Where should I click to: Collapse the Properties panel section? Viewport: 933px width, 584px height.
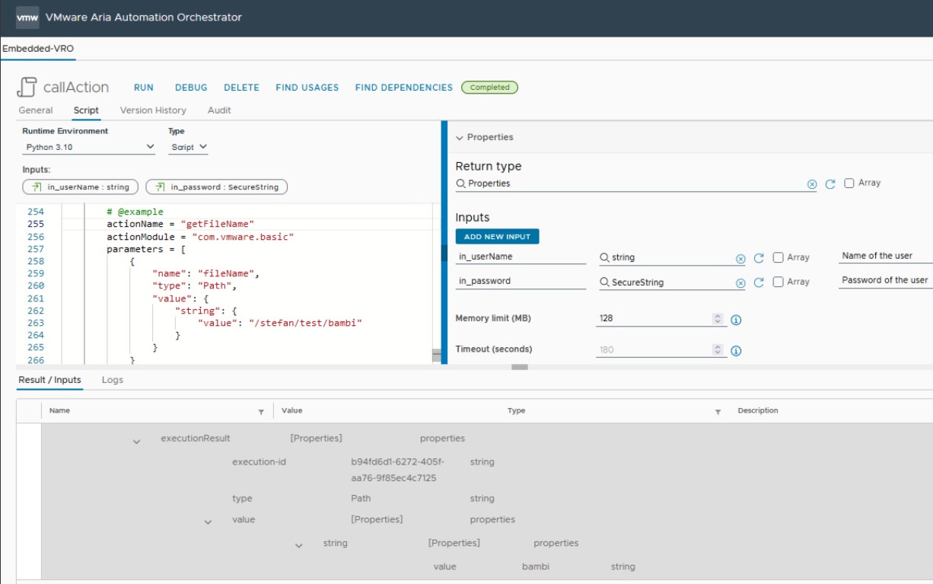click(460, 138)
